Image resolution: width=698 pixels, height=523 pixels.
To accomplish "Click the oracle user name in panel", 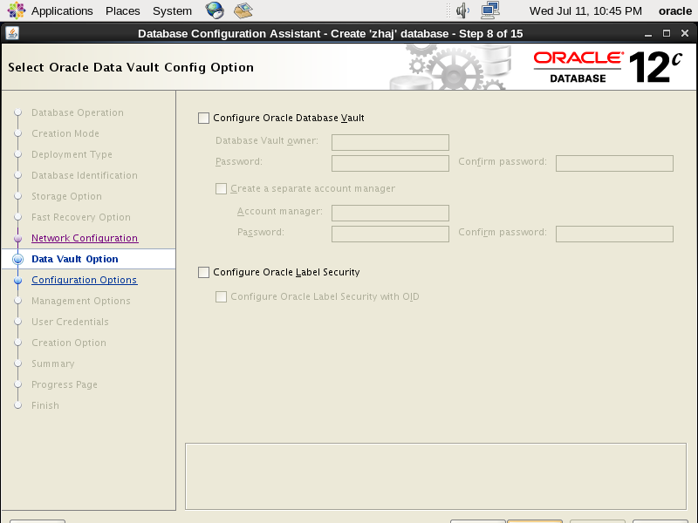I will [674, 10].
